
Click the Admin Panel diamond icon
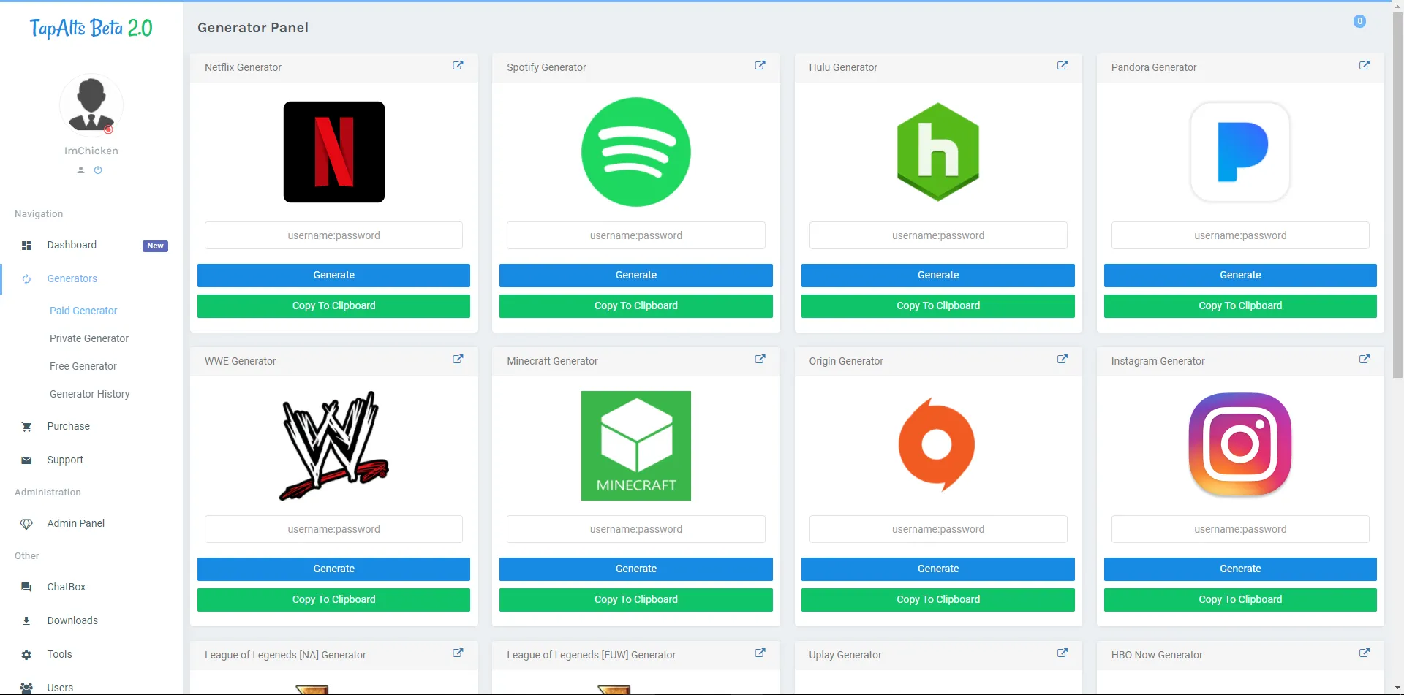point(26,524)
